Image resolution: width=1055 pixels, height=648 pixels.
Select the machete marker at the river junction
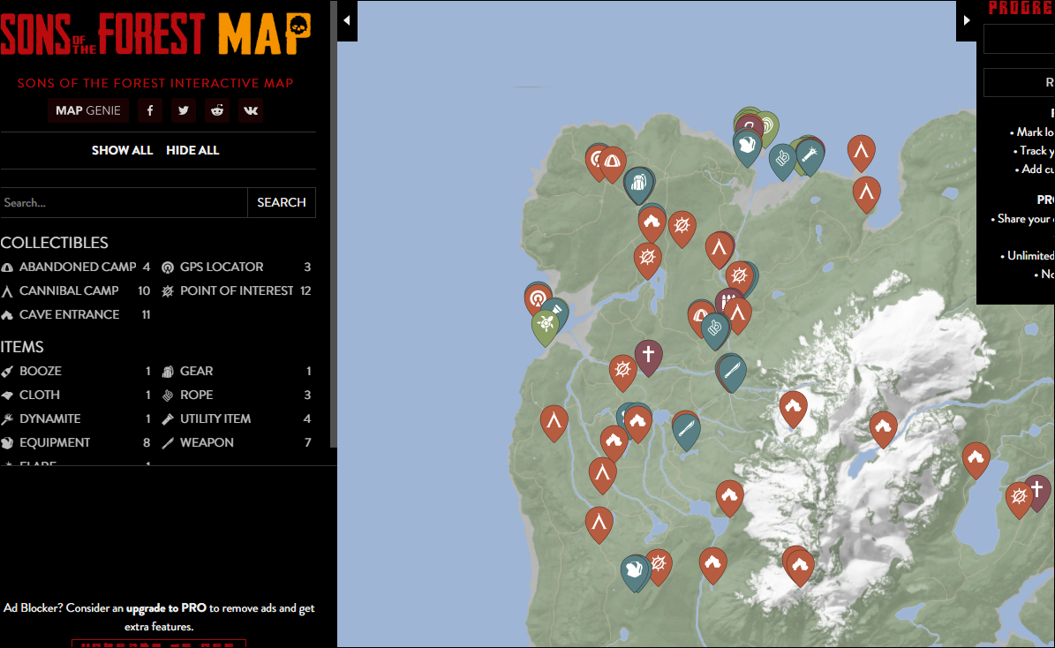coord(731,371)
